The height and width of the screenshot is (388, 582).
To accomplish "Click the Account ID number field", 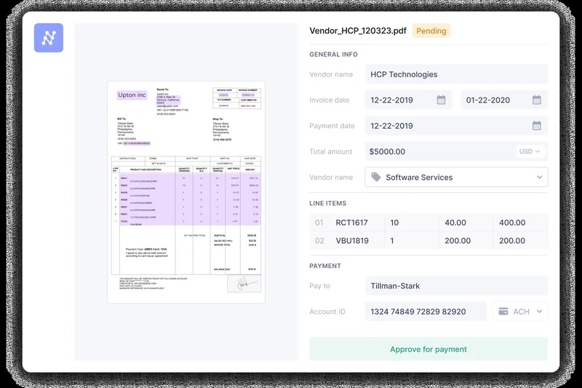I will coord(426,312).
